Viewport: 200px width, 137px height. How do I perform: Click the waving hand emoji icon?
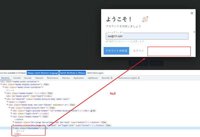(145, 19)
